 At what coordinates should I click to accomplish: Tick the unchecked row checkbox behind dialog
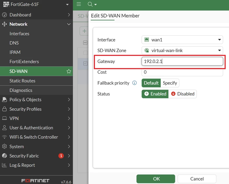85,53
